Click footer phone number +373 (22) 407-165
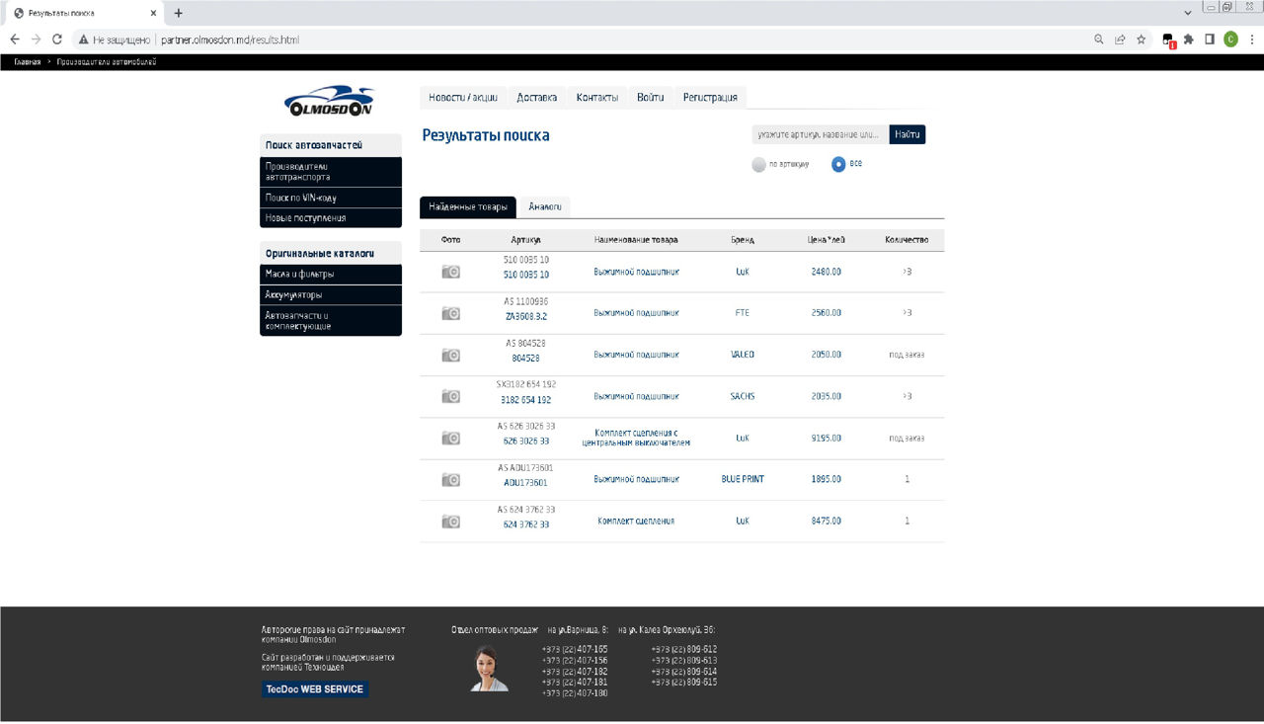 click(575, 649)
